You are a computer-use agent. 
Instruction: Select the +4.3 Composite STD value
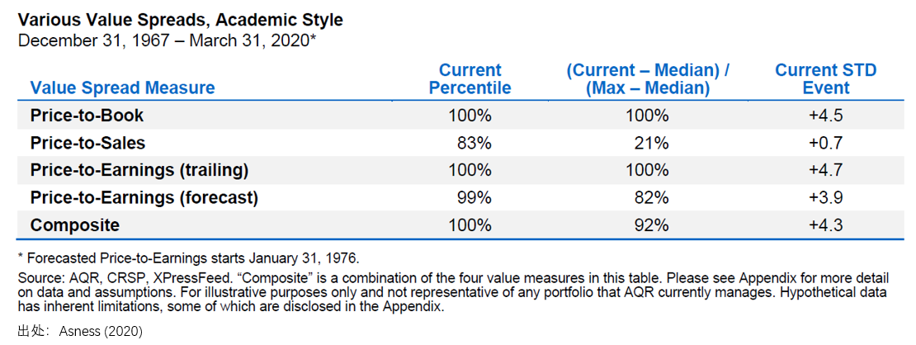pyautogui.click(x=825, y=225)
